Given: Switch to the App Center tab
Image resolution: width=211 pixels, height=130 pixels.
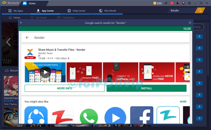Looking at the screenshot, I should [x=45, y=11].
